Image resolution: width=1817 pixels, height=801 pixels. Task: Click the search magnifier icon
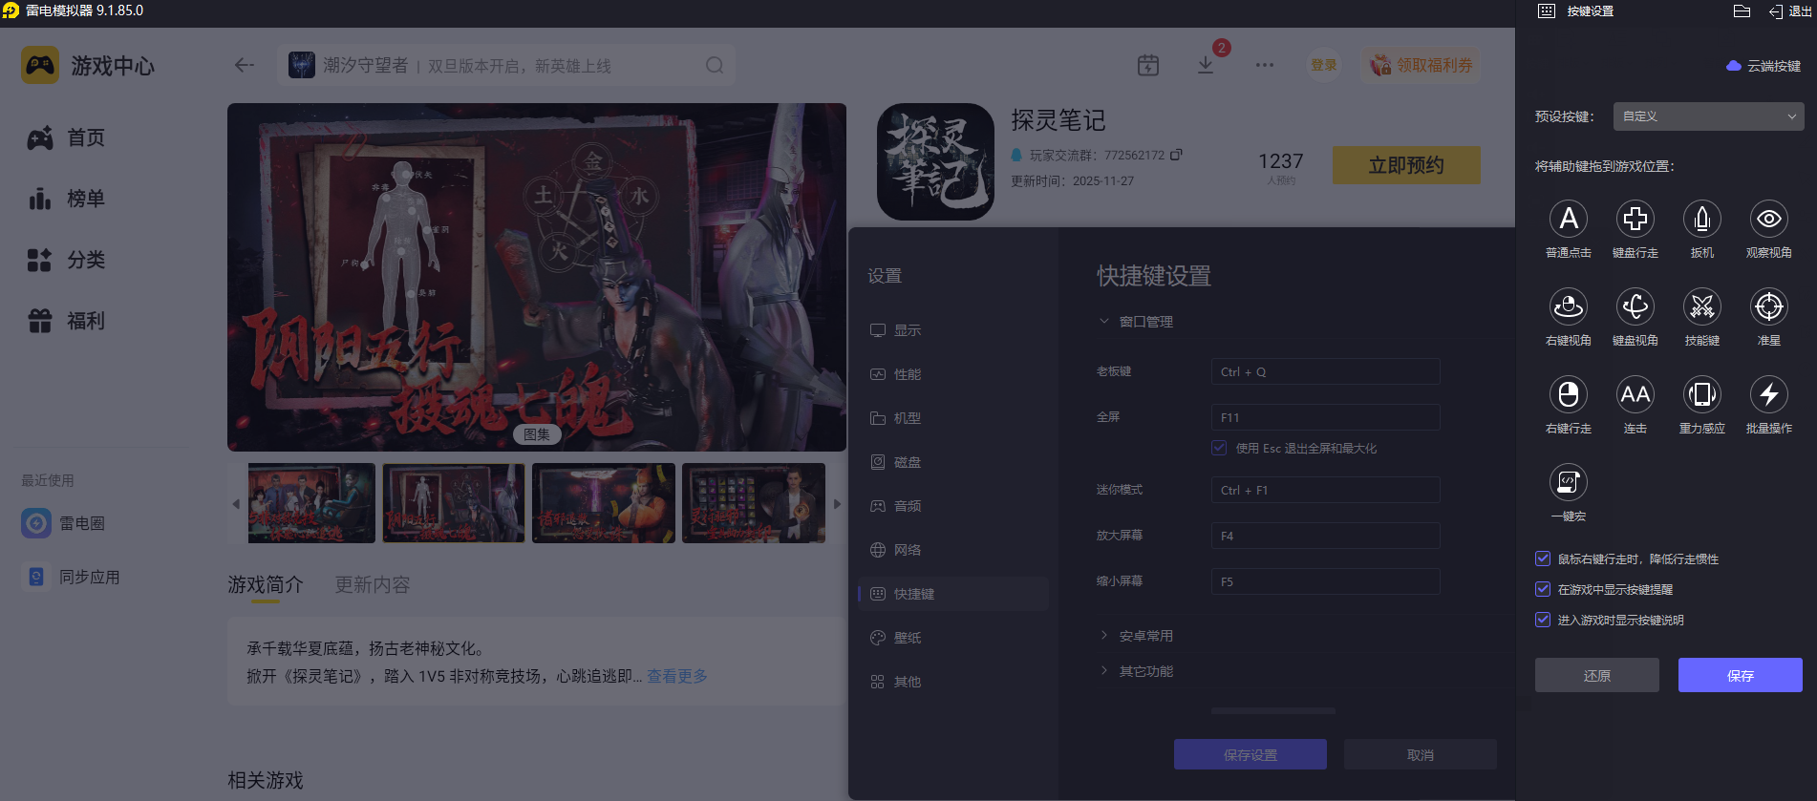coord(715,65)
